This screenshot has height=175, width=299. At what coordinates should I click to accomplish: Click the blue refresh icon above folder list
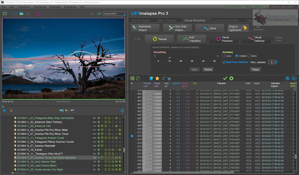coord(122,111)
